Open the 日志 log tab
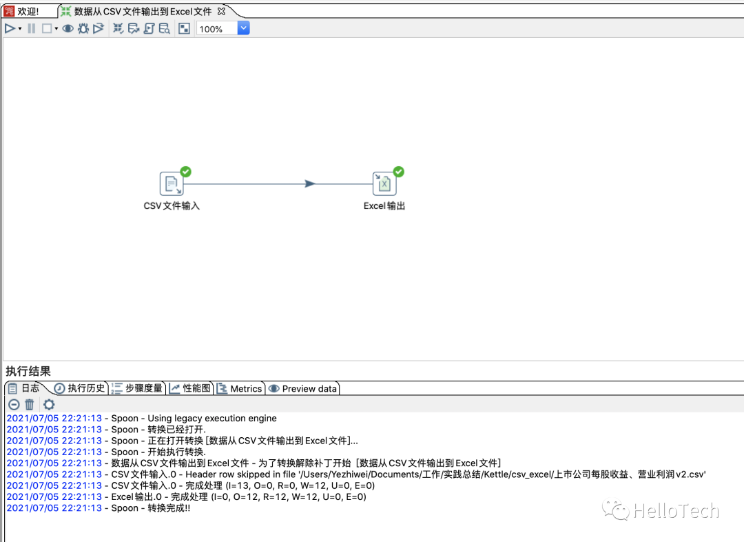The image size is (744, 542). click(x=25, y=388)
